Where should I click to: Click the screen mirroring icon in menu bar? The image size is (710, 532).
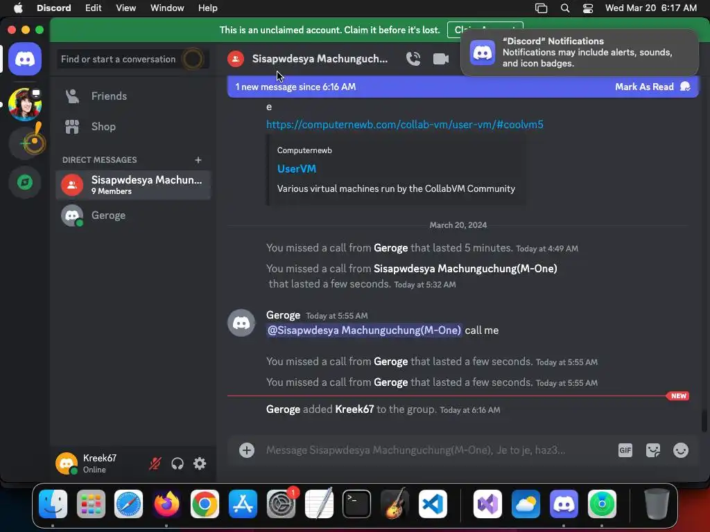point(541,8)
